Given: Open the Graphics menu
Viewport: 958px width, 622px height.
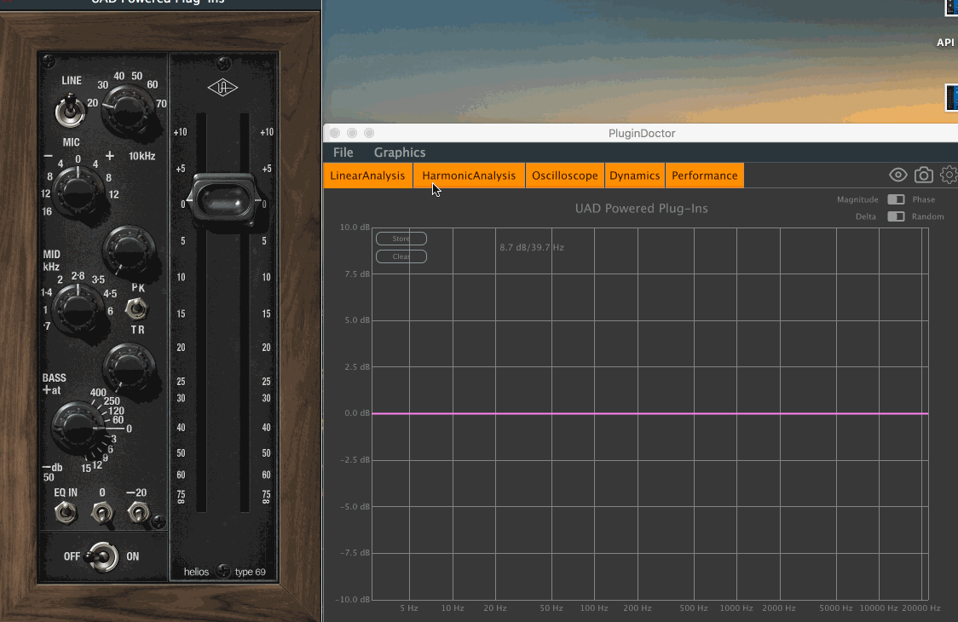Looking at the screenshot, I should point(400,153).
